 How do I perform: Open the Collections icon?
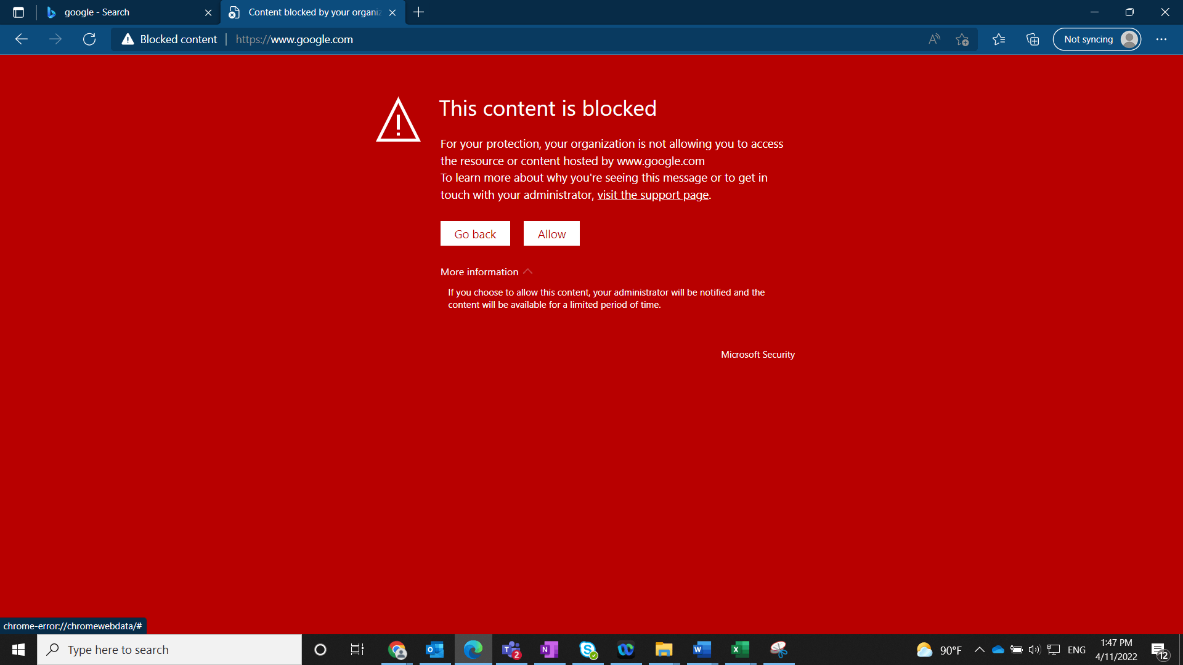click(1033, 39)
